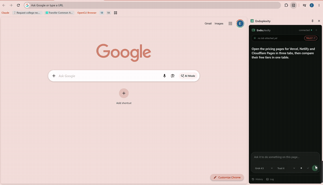
Task: Open the Google account avatar on the page
Action: click(x=240, y=24)
